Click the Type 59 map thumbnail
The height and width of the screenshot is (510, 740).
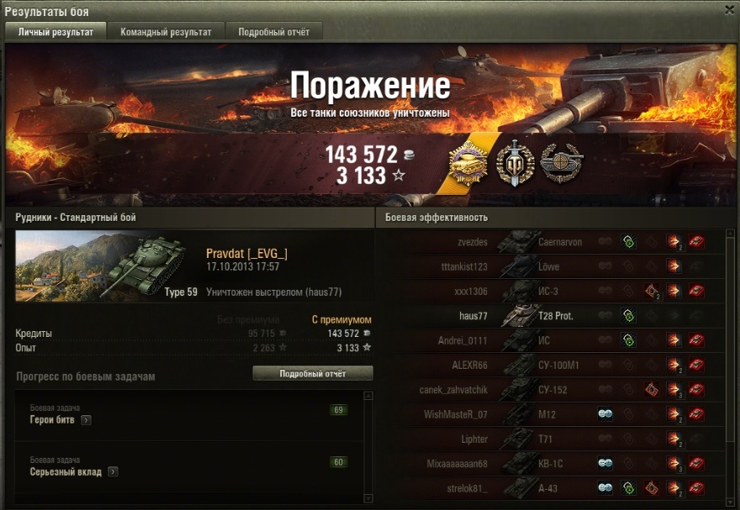point(108,266)
